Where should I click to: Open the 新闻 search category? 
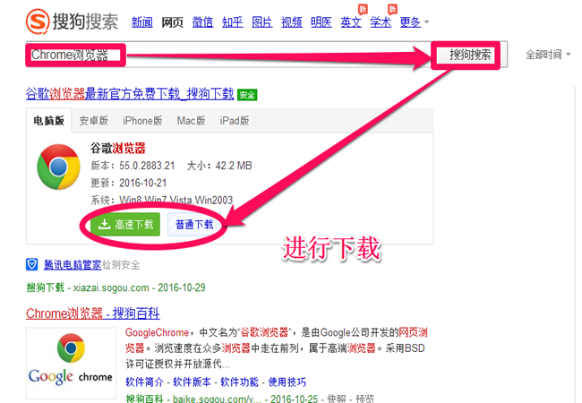(x=142, y=22)
